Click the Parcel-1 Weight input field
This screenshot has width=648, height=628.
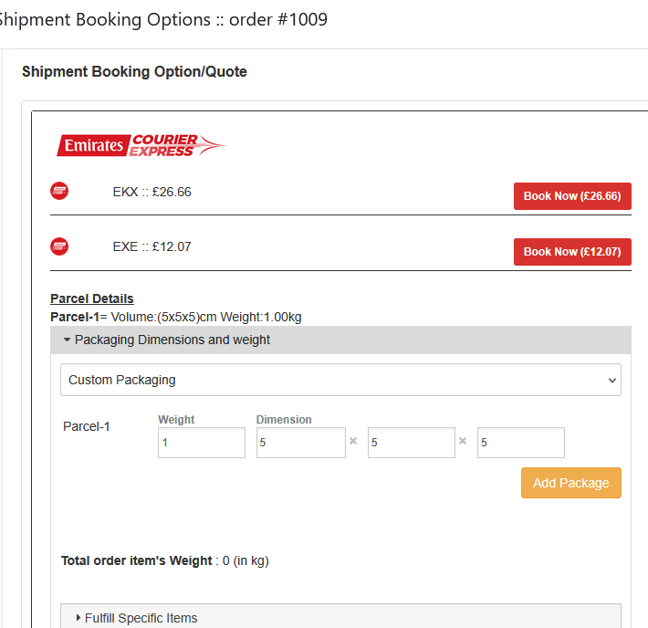[202, 443]
